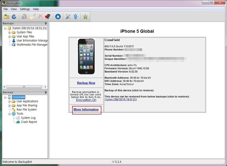Open System Log under Tools
This screenshot has height=166, width=227.
coord(28,118)
